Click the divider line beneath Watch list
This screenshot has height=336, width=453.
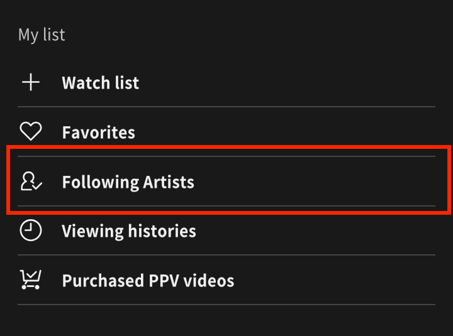[x=226, y=107]
